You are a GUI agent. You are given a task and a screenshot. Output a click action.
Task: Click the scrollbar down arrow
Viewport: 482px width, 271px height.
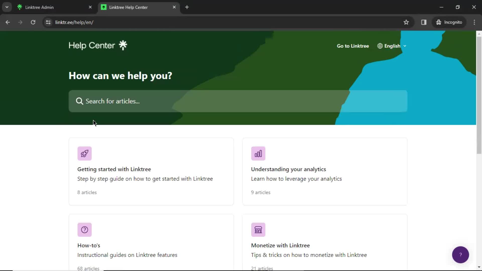tap(479, 267)
